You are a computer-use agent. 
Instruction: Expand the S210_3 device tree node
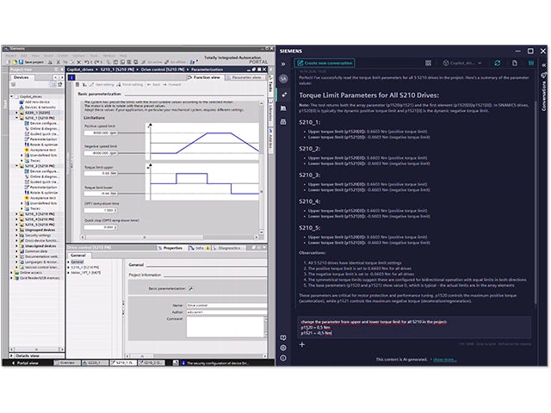(x=17, y=213)
